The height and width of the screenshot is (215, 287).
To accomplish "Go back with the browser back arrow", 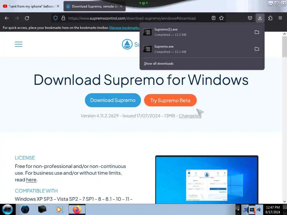I will pyautogui.click(x=7, y=18).
